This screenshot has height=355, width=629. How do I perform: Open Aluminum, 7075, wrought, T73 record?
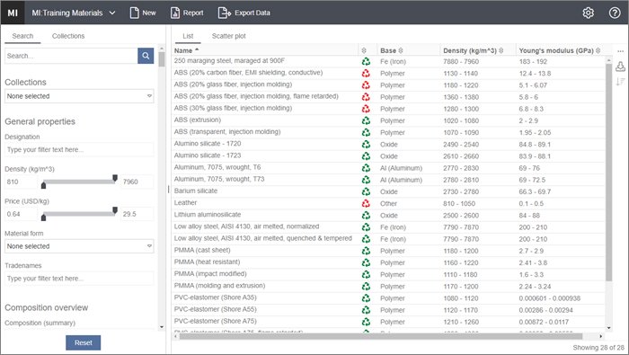pos(219,179)
